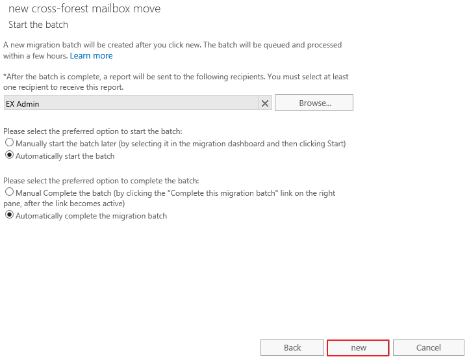Open Browse to pick report recipients

(x=314, y=103)
